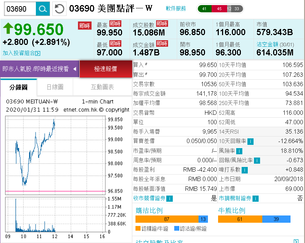
Task: Click red 45 segment of rating pill
Action: [219, 9]
